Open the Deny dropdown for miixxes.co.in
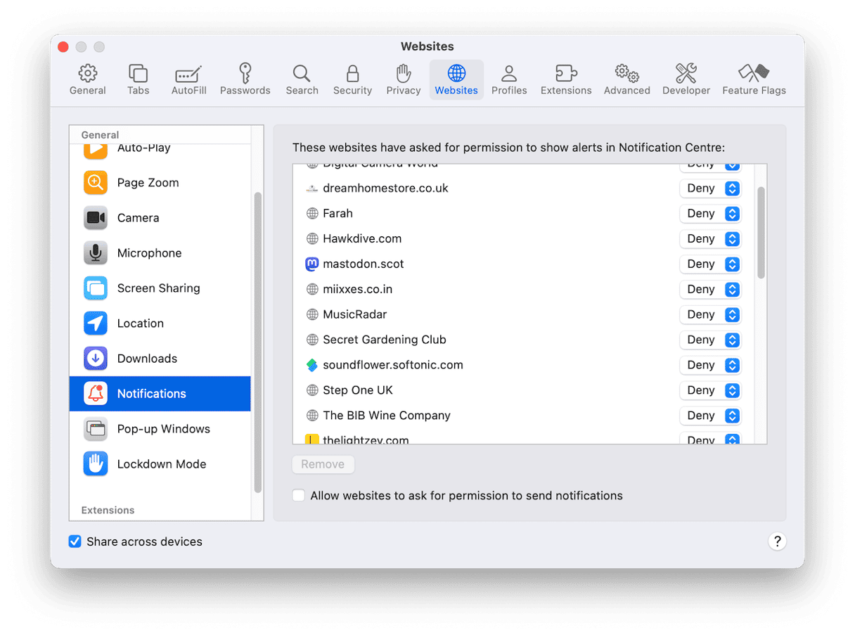This screenshot has height=635, width=855. (x=710, y=290)
